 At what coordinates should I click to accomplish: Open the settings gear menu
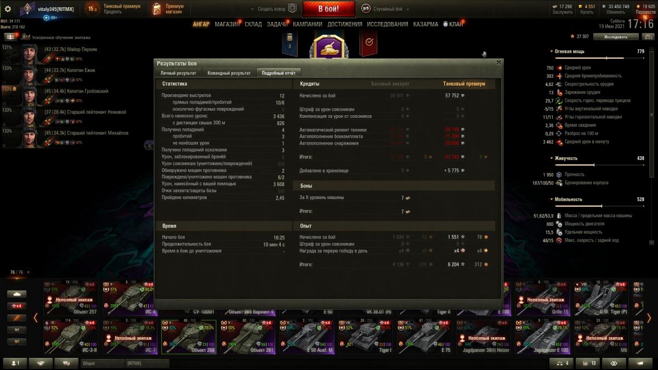pyautogui.click(x=8, y=9)
